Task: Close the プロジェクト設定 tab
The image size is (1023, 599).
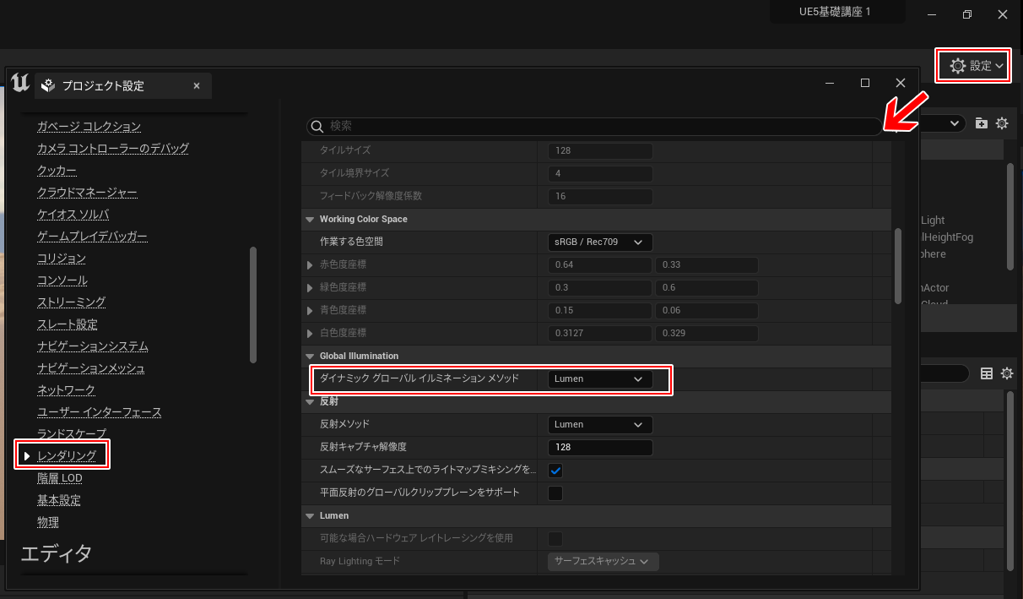Action: pos(196,85)
